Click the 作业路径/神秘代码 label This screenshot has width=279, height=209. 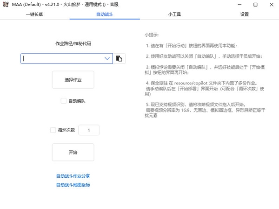click(73, 43)
